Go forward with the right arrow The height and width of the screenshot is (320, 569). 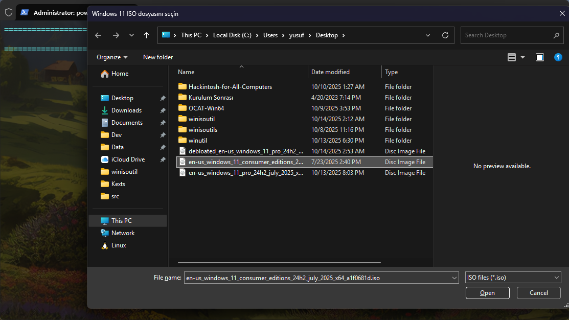(116, 35)
